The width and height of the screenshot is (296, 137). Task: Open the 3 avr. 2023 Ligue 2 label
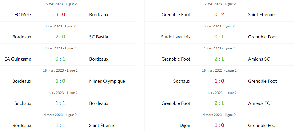click(x=60, y=48)
